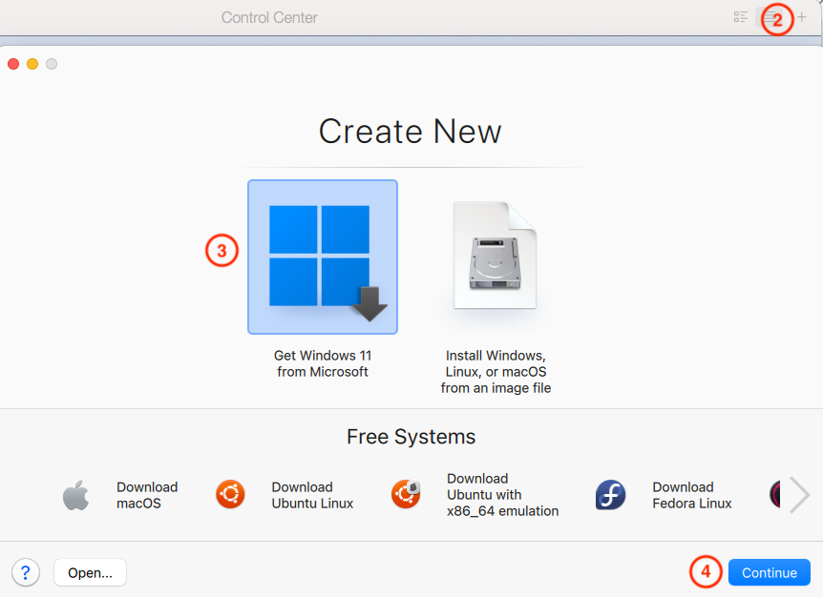Open the help question mark button
Screen dimensions: 823x597
click(26, 572)
